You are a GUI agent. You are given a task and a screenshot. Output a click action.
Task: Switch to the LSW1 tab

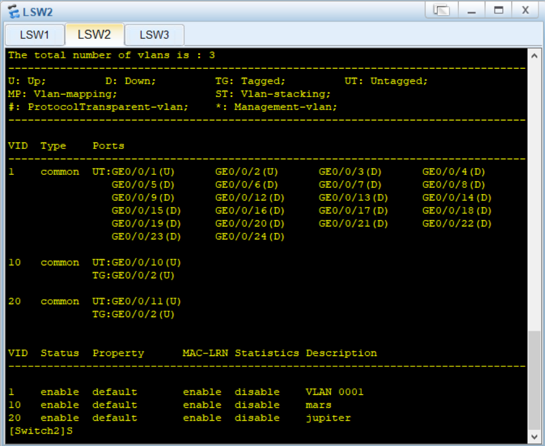pos(35,35)
